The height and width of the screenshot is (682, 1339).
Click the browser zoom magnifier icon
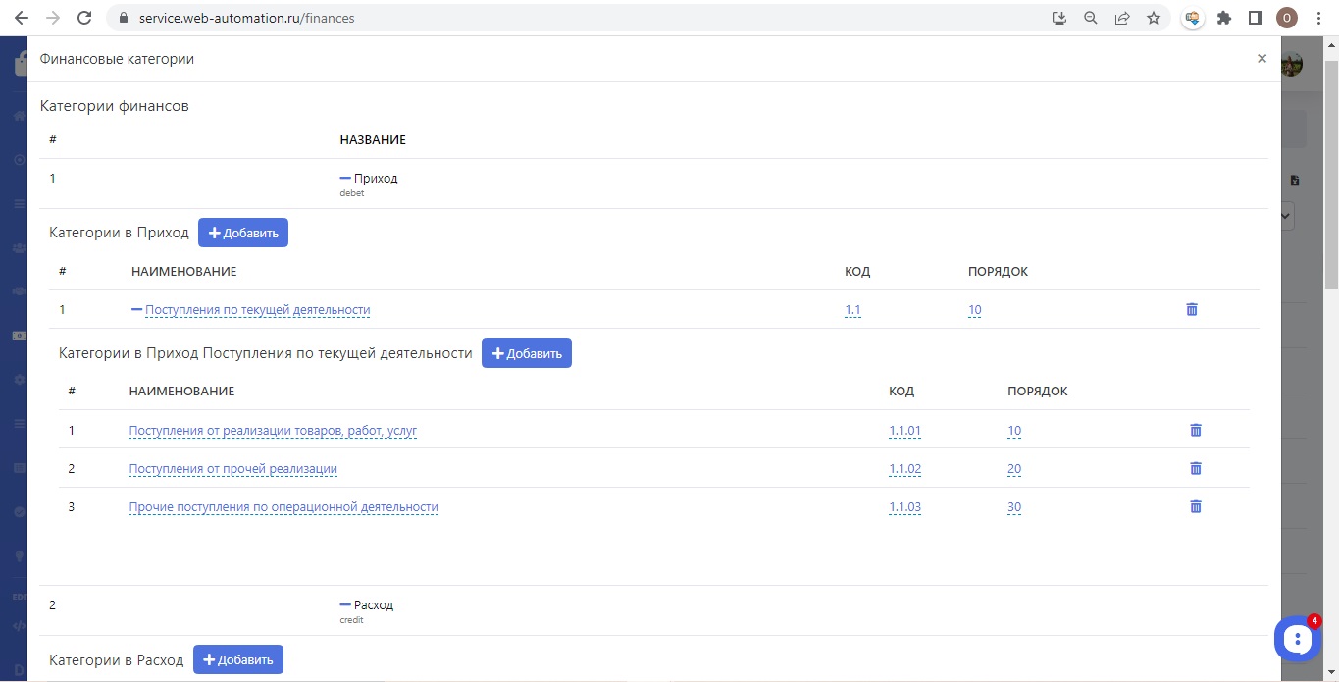(x=1090, y=18)
